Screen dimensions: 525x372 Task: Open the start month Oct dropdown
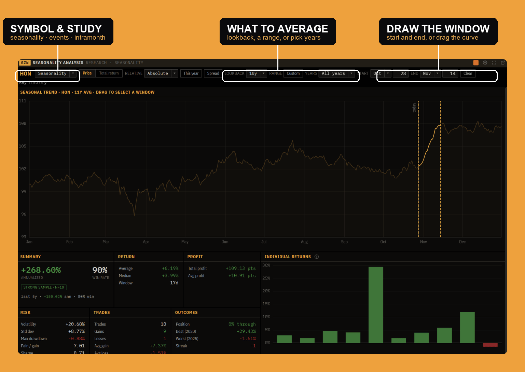pos(381,73)
